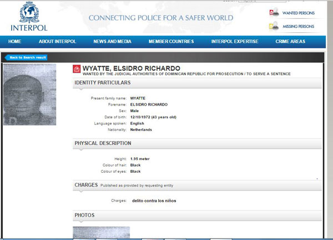The image size is (333, 240).
Task: Select the wanted-by Dominican Republic subtitle
Action: [x=186, y=74]
